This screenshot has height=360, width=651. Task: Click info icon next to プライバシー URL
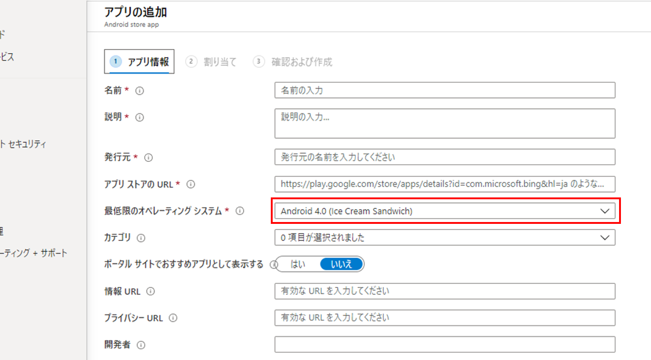click(173, 318)
